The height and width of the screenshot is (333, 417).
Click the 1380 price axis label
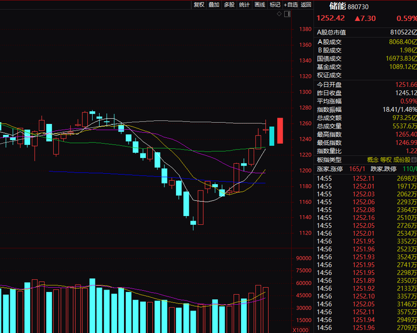pyautogui.click(x=305, y=30)
